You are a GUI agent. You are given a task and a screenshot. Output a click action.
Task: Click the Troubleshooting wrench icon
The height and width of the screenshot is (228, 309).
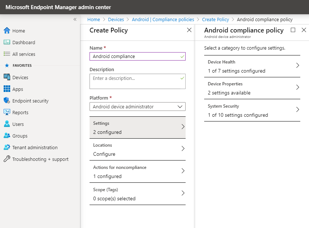pyautogui.click(x=7, y=159)
